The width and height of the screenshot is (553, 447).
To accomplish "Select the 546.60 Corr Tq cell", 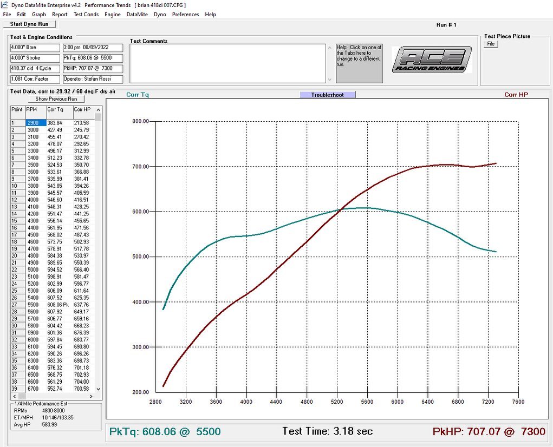I will click(x=60, y=200).
